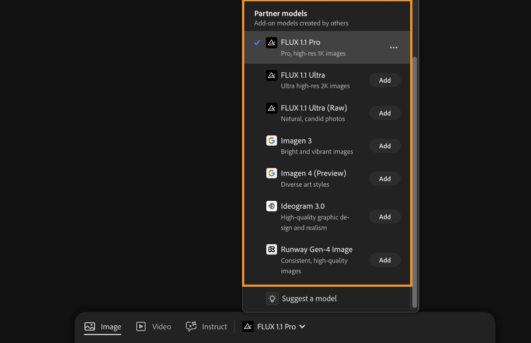Screen dimensions: 531x343
Task: Click the lightbulb icon for Suggest a model
Action: (272, 299)
